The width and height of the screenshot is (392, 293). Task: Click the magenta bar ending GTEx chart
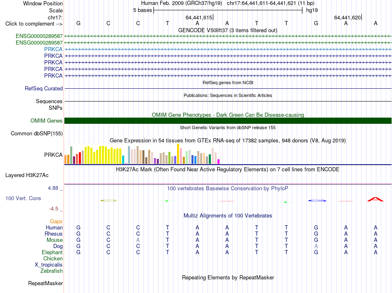pyautogui.click(x=218, y=161)
